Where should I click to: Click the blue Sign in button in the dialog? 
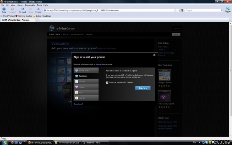[x=143, y=88]
